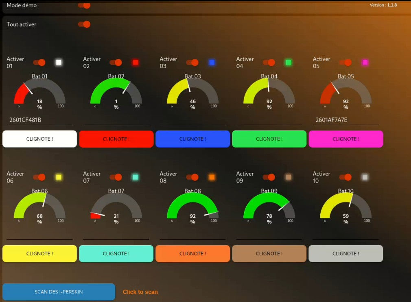The image size is (411, 302).
Task: Click the teal color indicator for Activer 07
Action: point(136,177)
